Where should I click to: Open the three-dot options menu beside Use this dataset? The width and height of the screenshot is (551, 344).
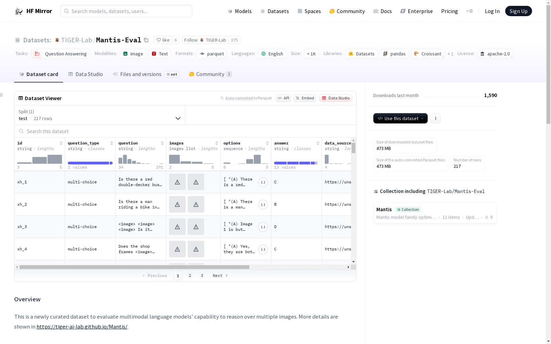click(435, 118)
